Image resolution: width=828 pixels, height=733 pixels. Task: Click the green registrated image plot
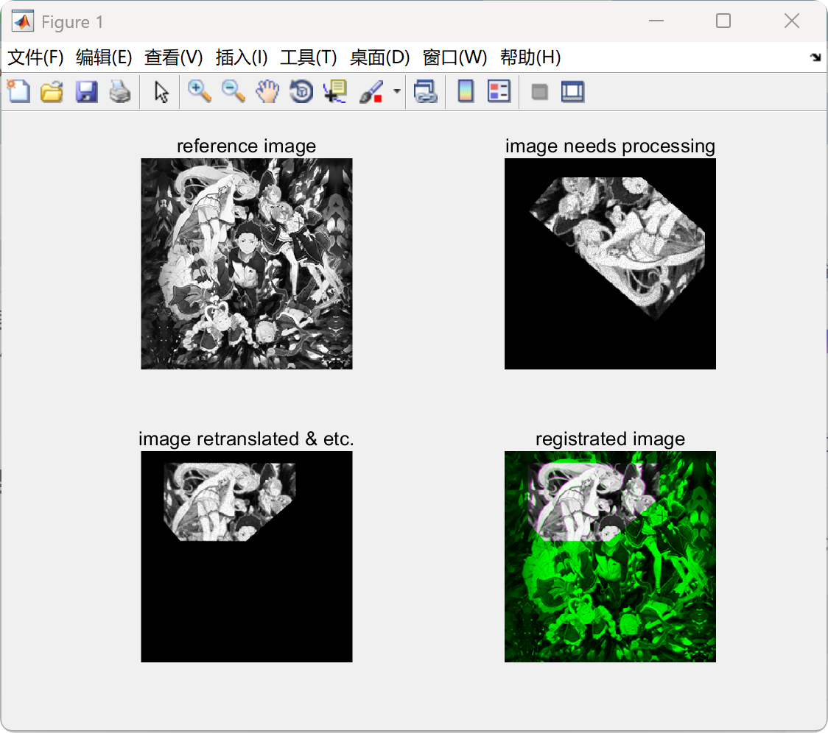[611, 557]
